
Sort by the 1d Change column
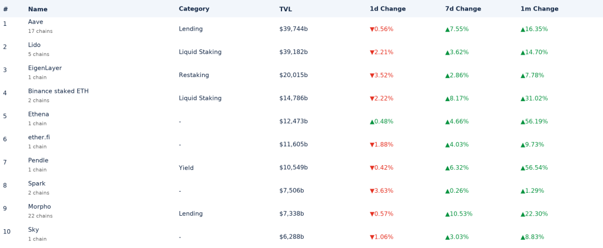387,9
